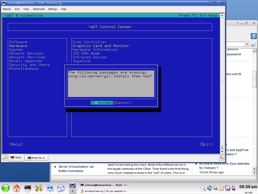This screenshot has width=258, height=194.
Task: Click the password link in browser sidebar
Action: tap(234, 54)
